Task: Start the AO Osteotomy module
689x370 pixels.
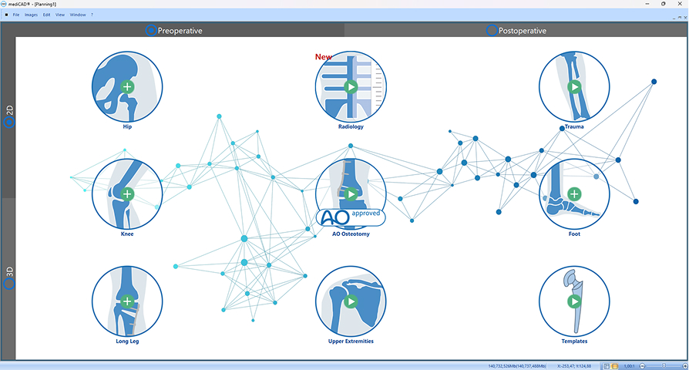Action: pos(351,193)
